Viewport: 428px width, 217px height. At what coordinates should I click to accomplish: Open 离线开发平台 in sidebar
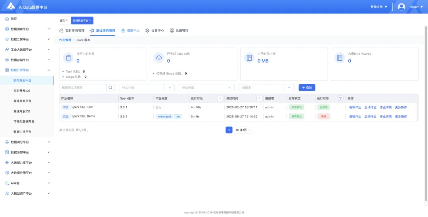point(22,101)
